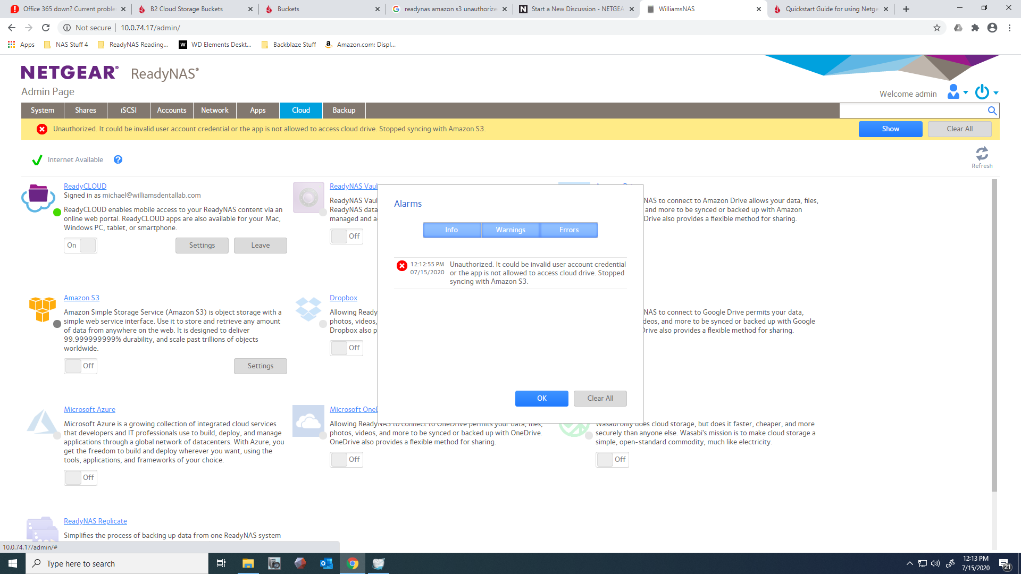
Task: Click the ReadyCLOUD Leave button
Action: click(261, 246)
